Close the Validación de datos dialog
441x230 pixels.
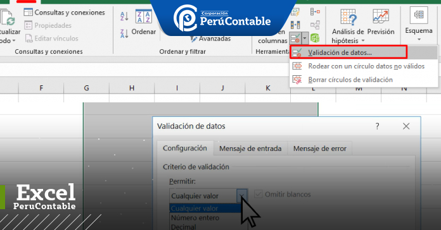[x=406, y=126]
